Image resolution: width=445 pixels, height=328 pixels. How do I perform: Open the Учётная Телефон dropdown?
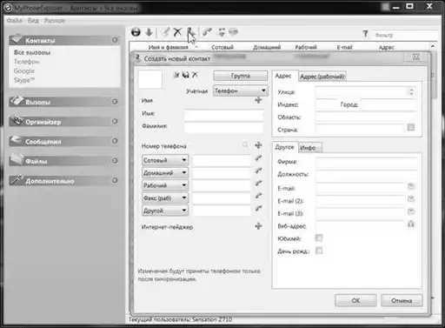[x=240, y=90]
